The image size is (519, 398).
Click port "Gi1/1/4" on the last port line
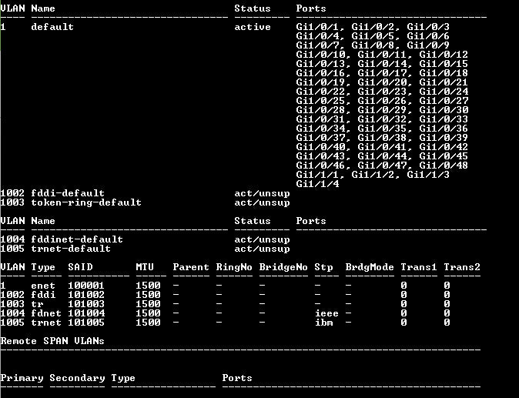pyautogui.click(x=318, y=184)
